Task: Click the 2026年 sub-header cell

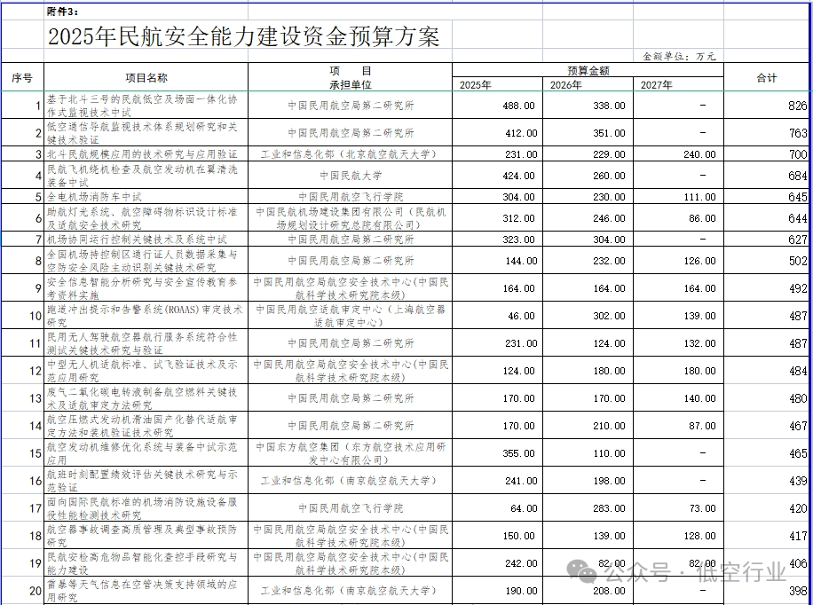Action: point(588,85)
